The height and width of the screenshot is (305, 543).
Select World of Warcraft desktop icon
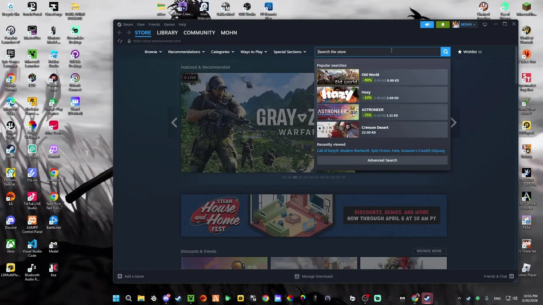point(526,35)
